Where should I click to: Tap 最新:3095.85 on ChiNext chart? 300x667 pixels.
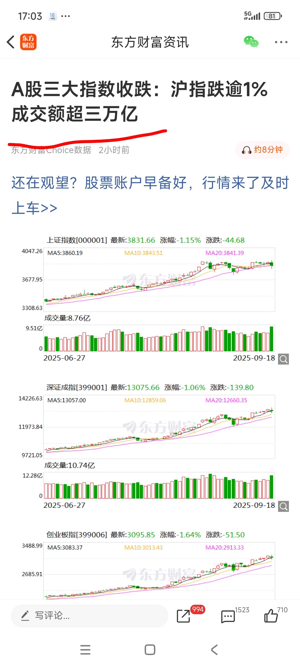[x=133, y=535]
